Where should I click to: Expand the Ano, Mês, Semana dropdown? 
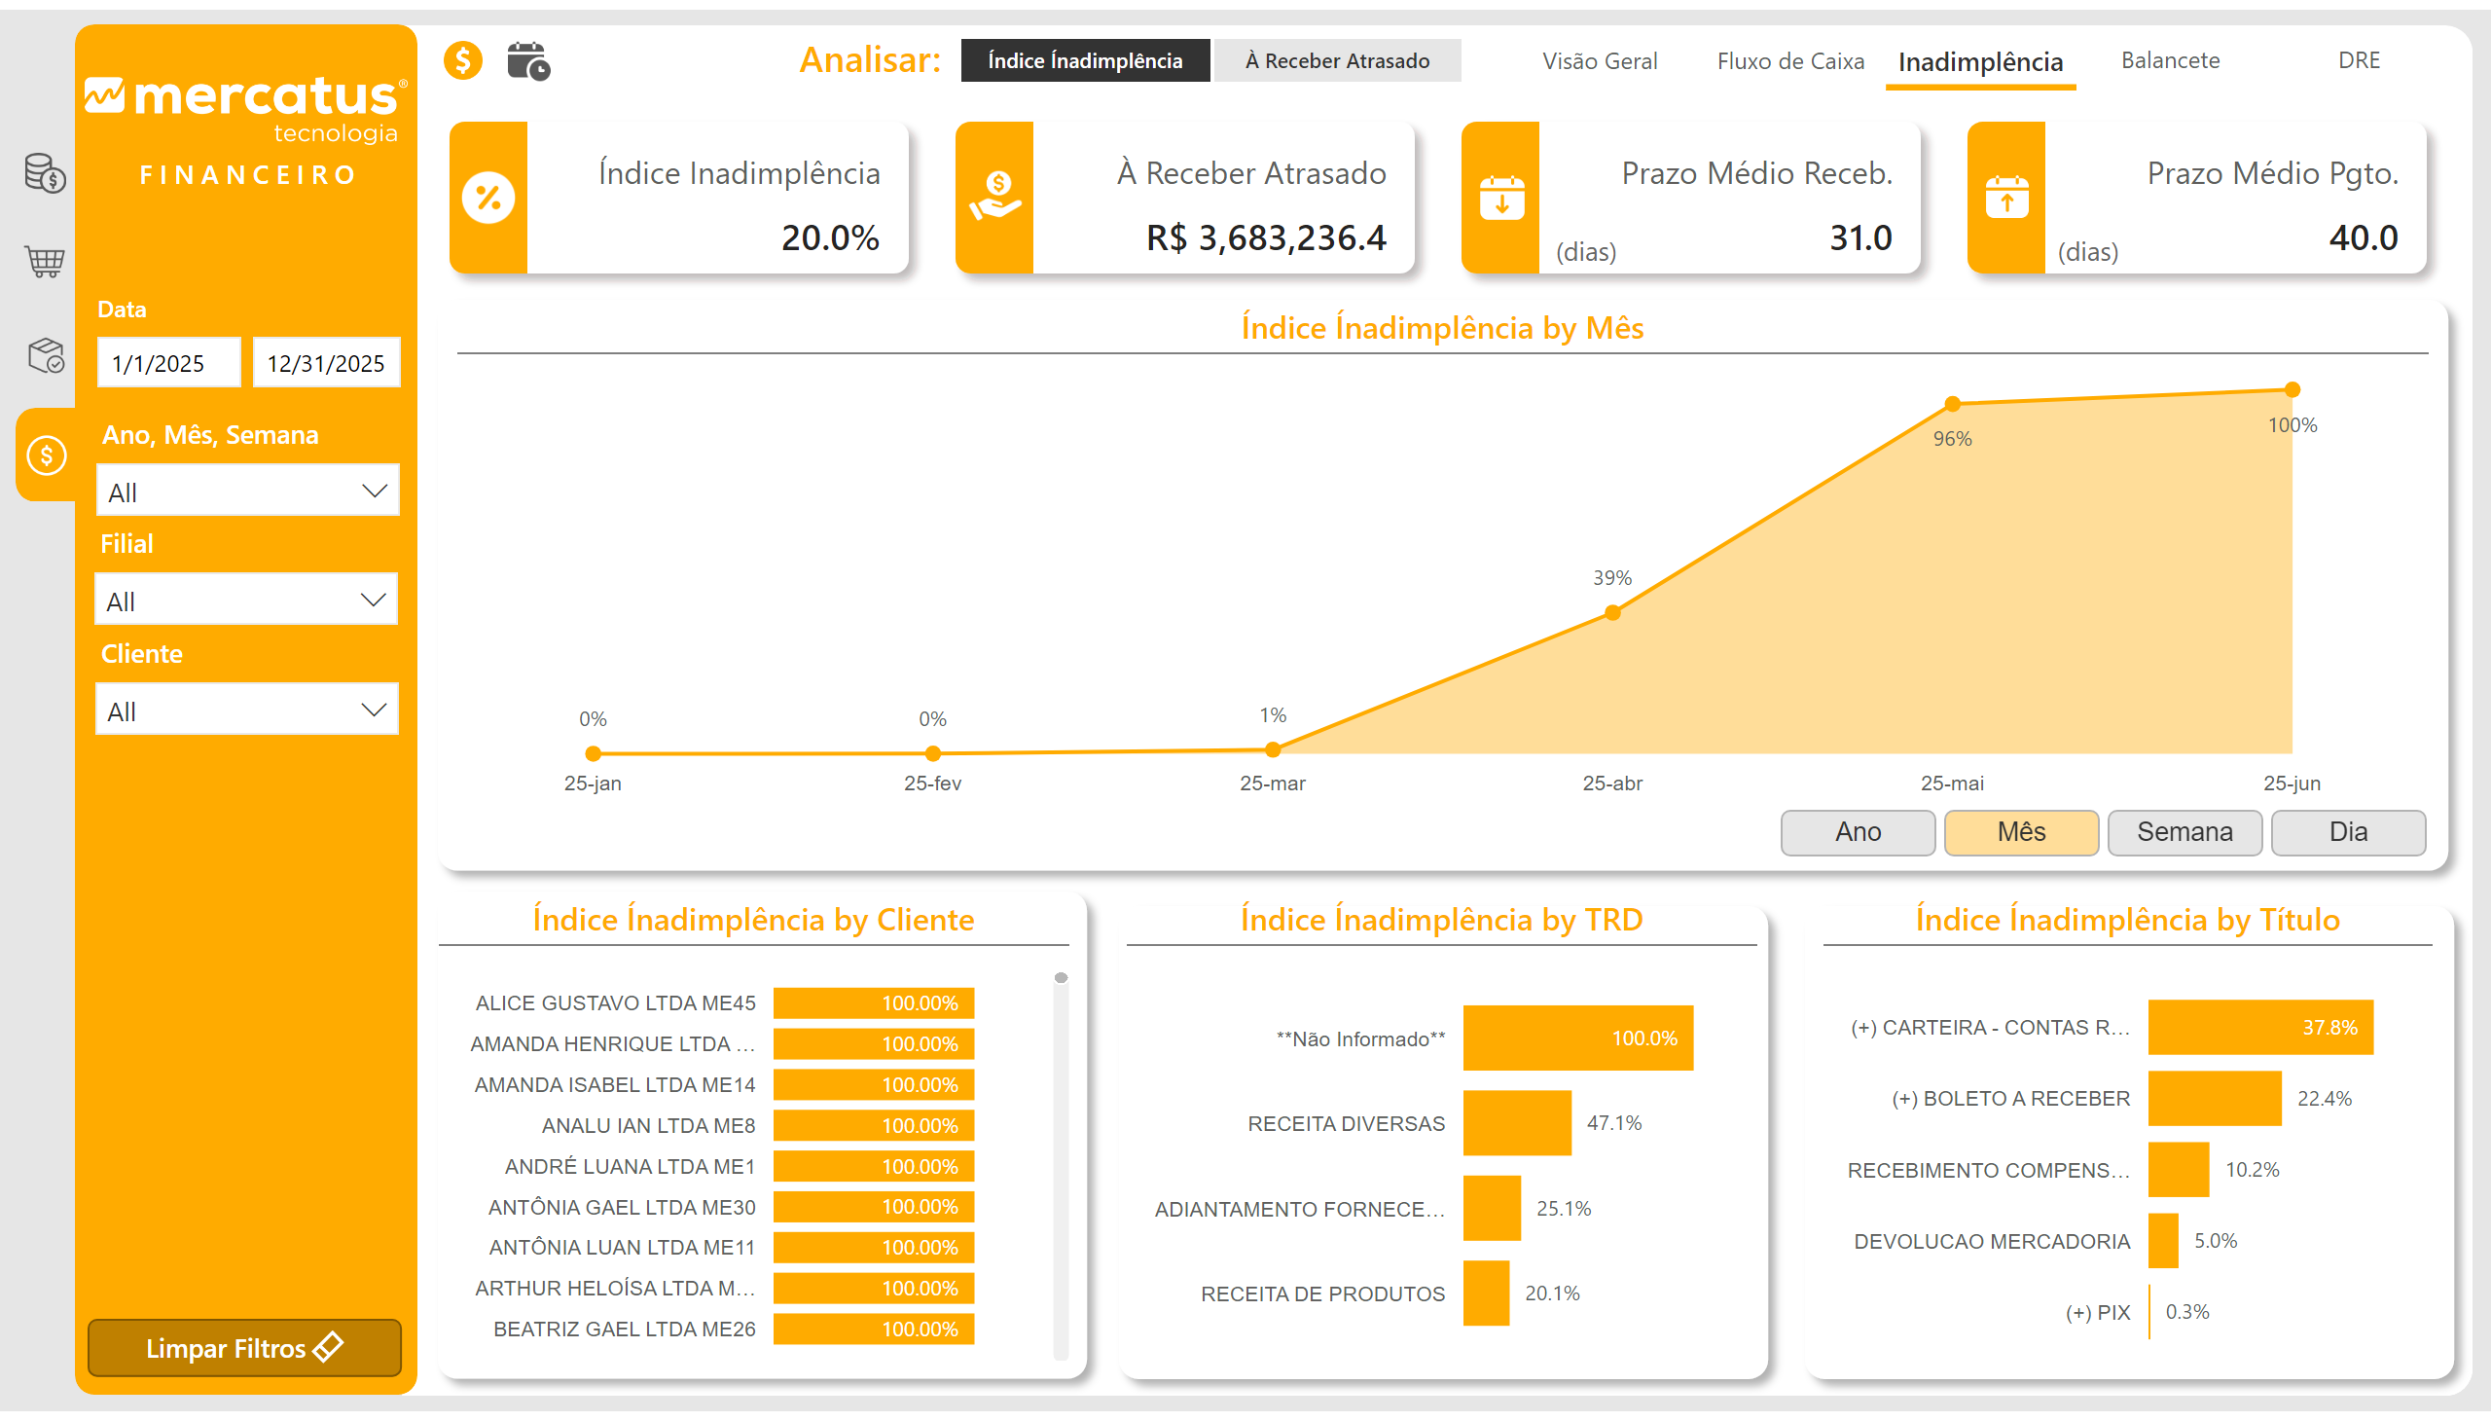tap(248, 491)
